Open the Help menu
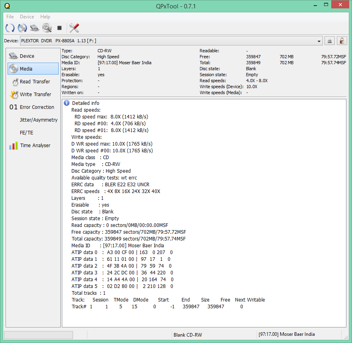352x343 pixels. pyautogui.click(x=45, y=17)
